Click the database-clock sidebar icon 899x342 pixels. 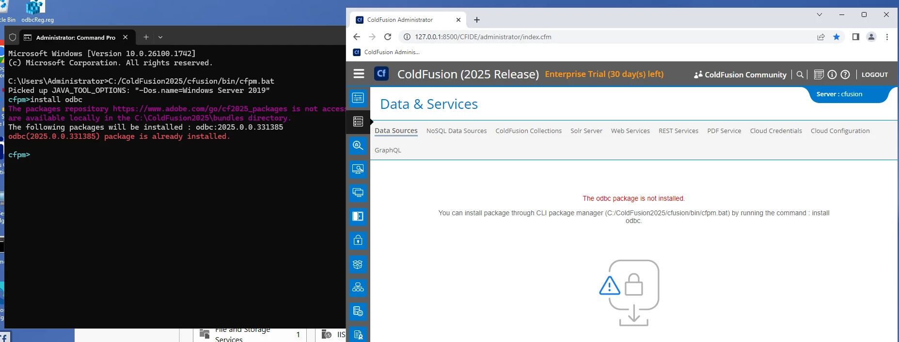click(x=358, y=312)
